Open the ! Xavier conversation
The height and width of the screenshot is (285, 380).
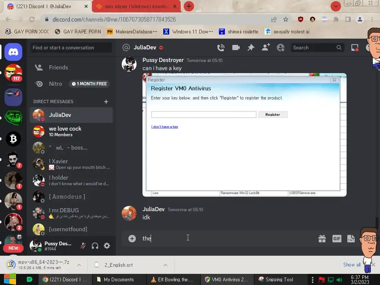pos(71,164)
